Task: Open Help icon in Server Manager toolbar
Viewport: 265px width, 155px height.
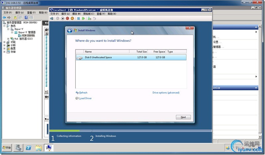Action: coord(26,17)
